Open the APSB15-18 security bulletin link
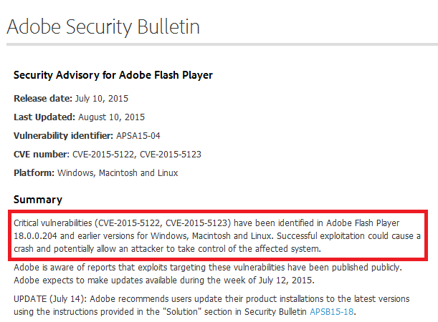 click(x=333, y=312)
